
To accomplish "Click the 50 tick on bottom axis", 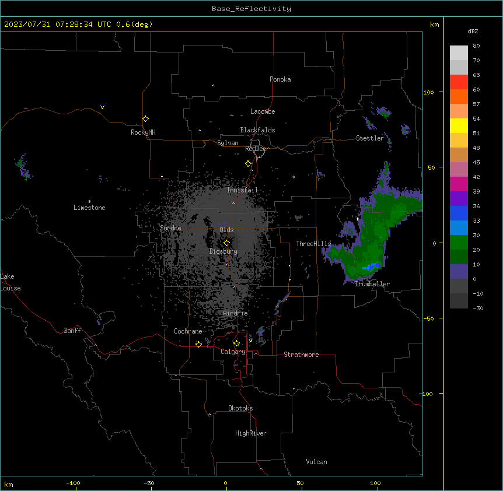I will pyautogui.click(x=300, y=483).
